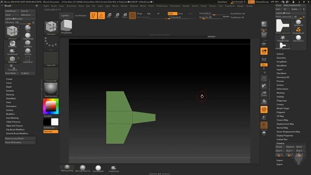Screen dimensions: 311x175
Task: Expand the Display Properties section
Action: [x=285, y=135]
